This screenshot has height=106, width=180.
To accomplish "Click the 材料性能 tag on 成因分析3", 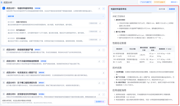I will point(43,61).
